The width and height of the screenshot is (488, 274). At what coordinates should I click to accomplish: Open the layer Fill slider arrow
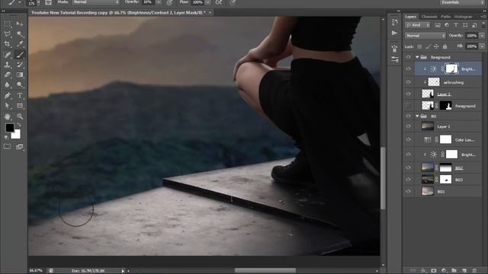pyautogui.click(x=482, y=46)
